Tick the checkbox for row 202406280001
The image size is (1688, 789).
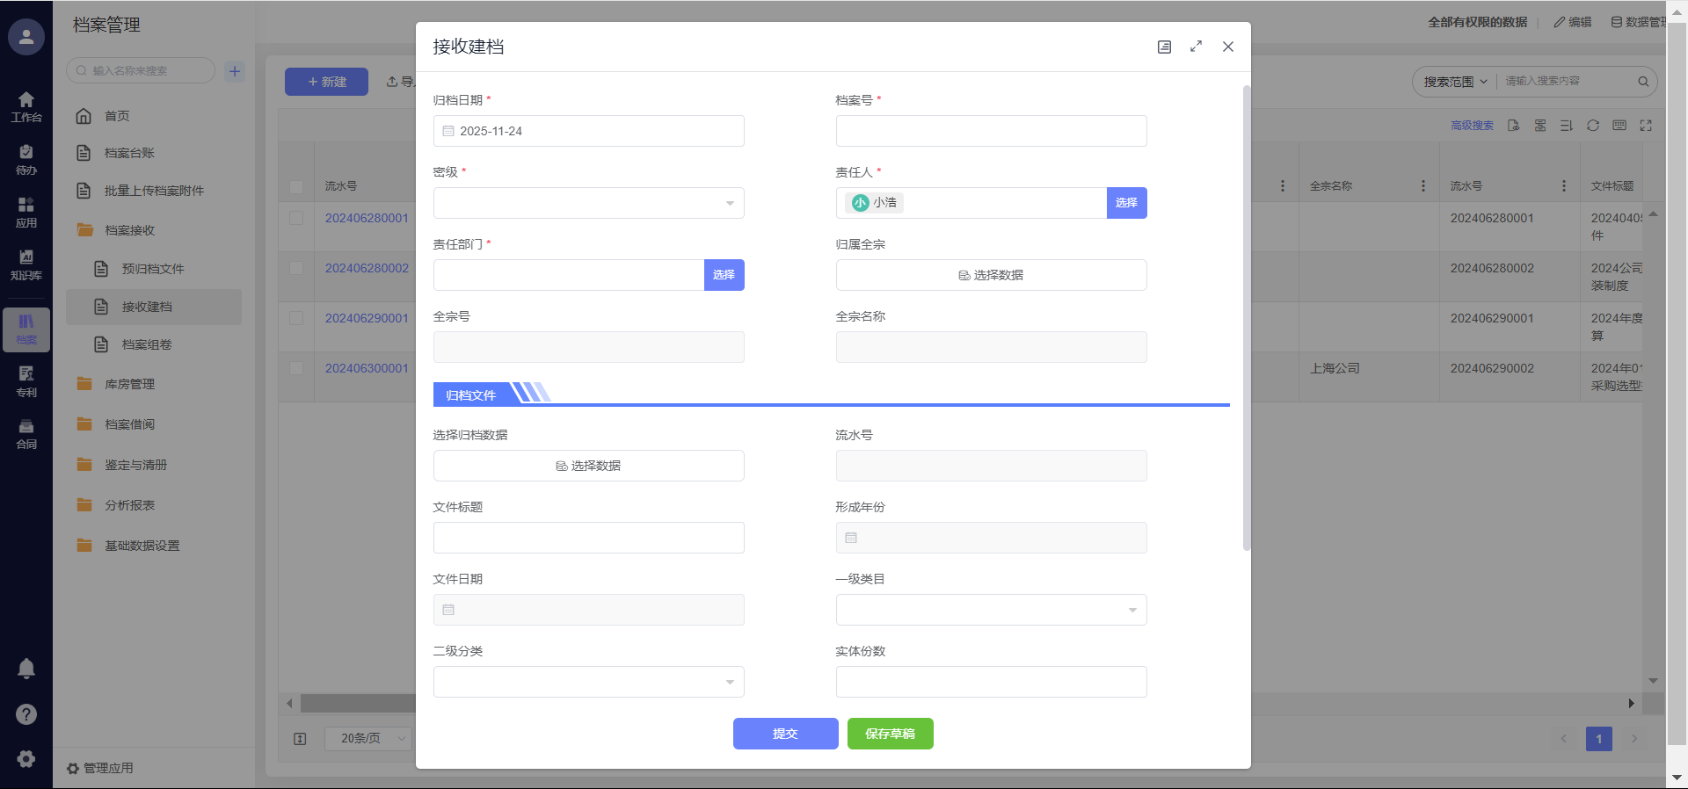pos(296,218)
